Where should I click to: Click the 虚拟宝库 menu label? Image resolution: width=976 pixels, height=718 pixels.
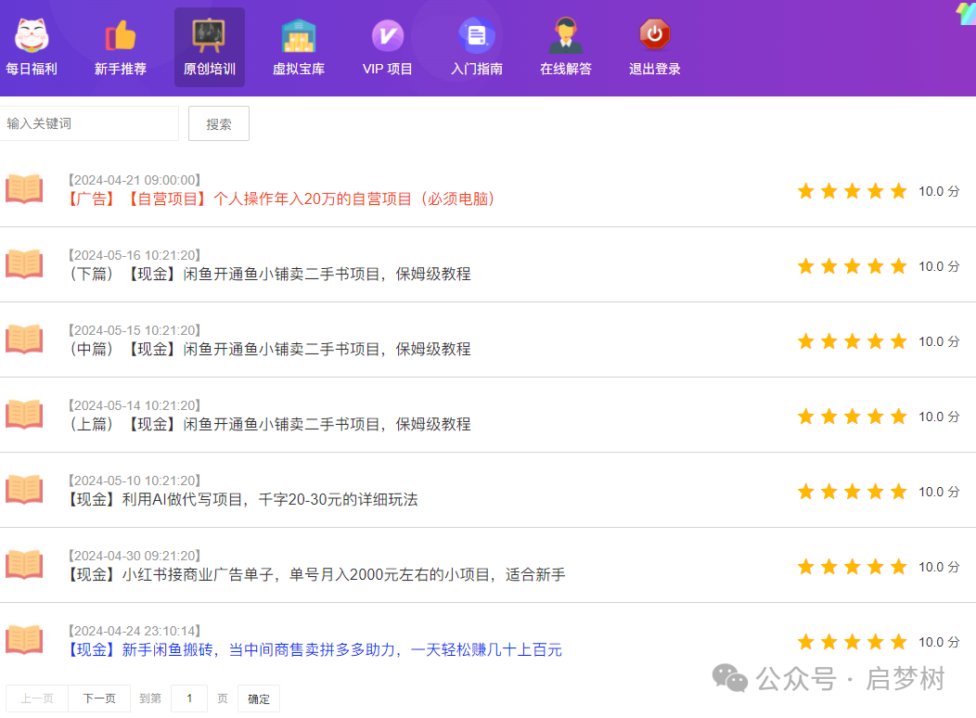coord(298,69)
